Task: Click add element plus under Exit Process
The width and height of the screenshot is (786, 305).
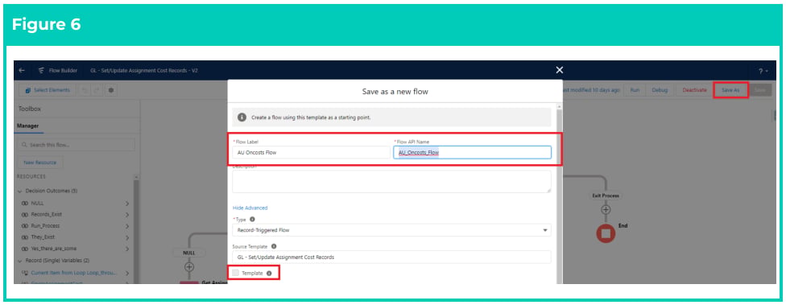Action: (x=606, y=209)
